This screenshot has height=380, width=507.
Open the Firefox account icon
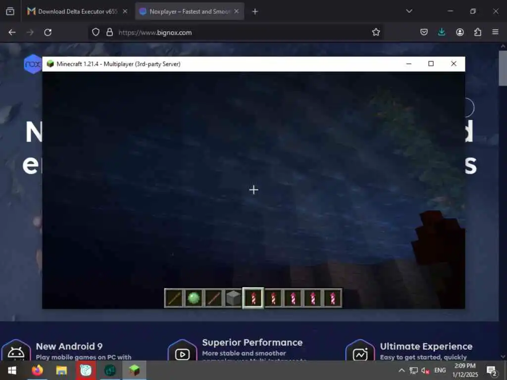coord(460,32)
